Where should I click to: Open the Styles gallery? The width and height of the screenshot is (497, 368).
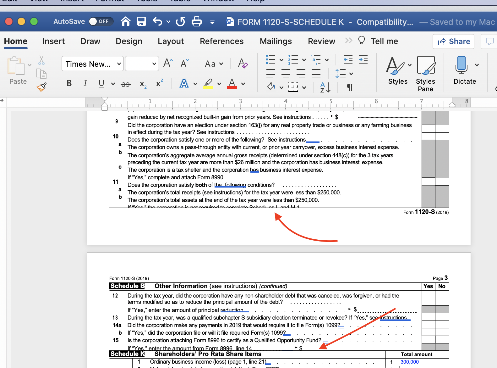point(398,70)
